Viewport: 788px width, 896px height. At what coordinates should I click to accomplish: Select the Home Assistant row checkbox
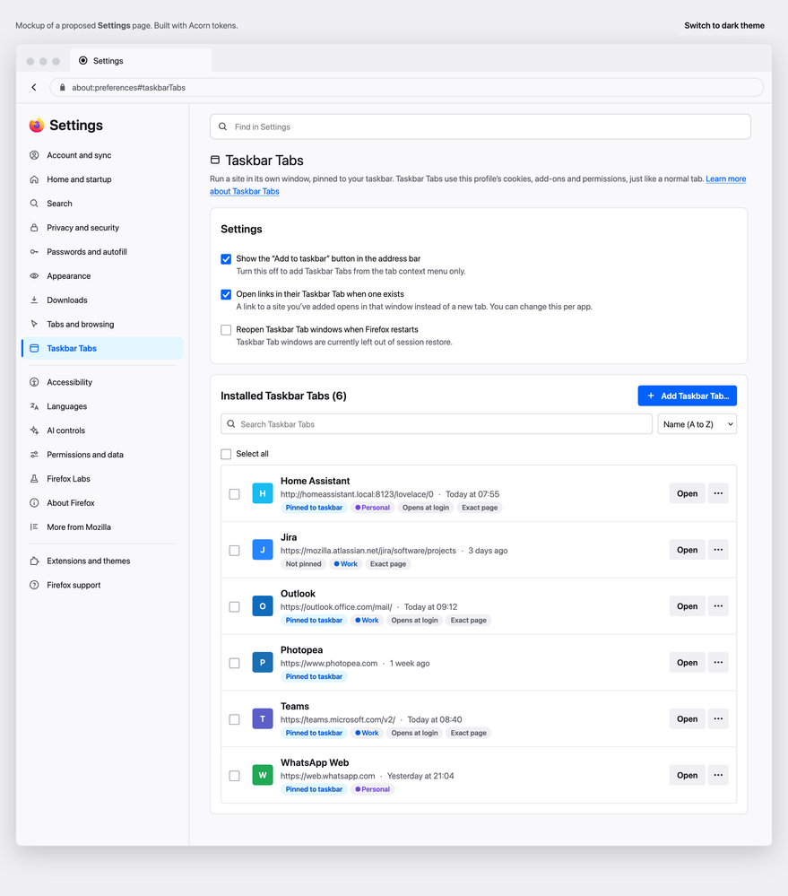pos(234,493)
